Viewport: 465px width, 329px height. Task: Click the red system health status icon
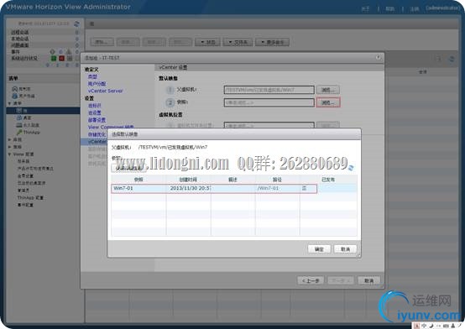coord(61,58)
